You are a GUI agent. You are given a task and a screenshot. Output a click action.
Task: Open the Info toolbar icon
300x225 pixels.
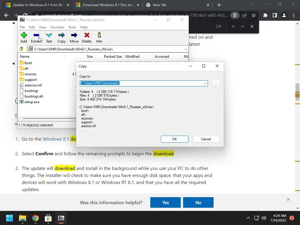[x=99, y=37]
